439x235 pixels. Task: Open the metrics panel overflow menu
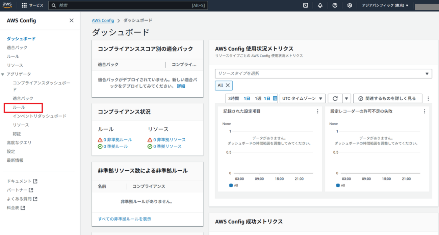[428, 99]
